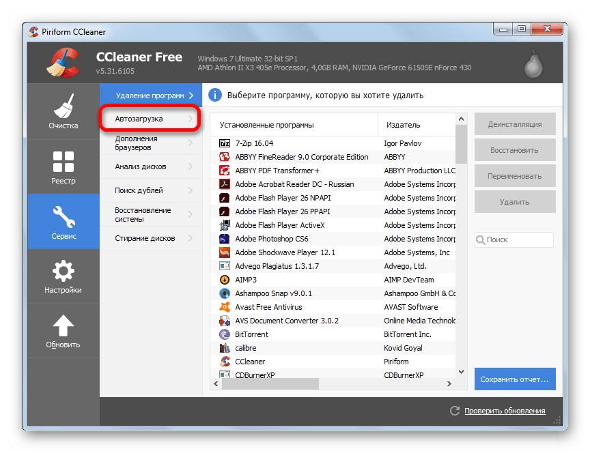The height and width of the screenshot is (453, 590).
Task: Click the Удалить button
Action: pos(515,202)
